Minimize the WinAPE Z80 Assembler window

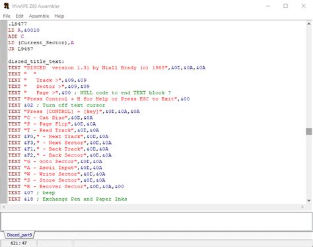pos(268,6)
